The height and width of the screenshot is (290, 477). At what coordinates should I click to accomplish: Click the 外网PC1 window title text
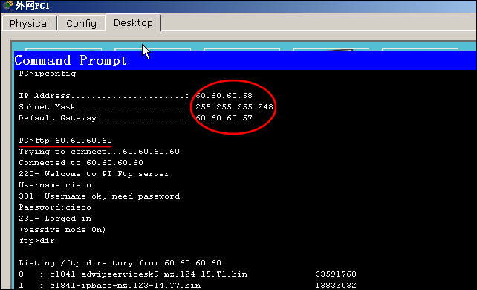33,5
